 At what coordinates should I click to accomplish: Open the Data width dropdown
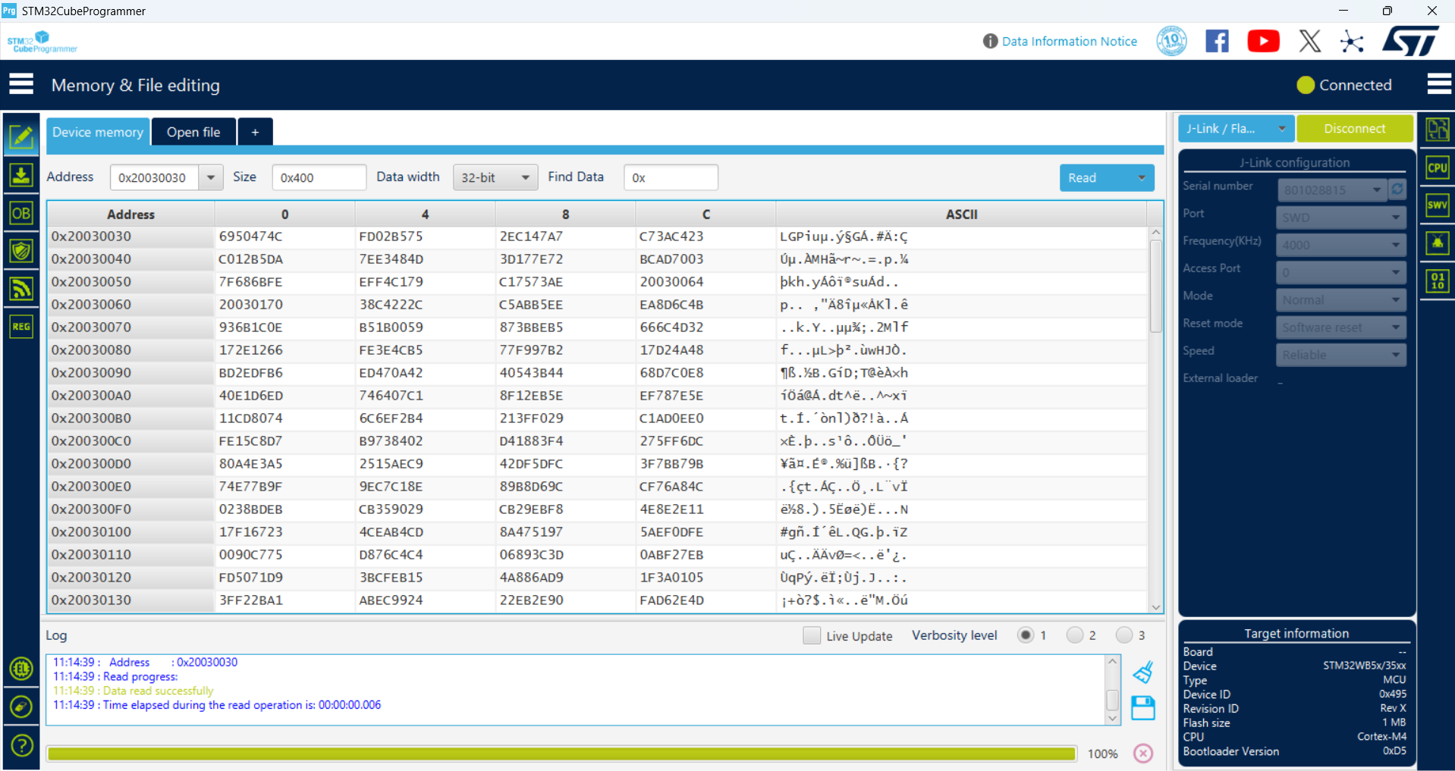(495, 177)
